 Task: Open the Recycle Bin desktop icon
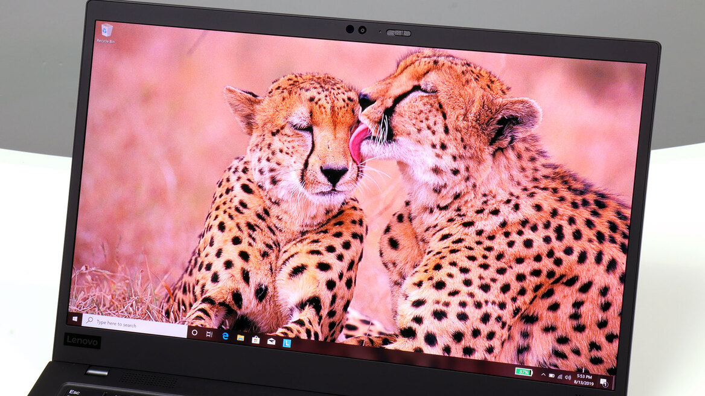click(106, 33)
